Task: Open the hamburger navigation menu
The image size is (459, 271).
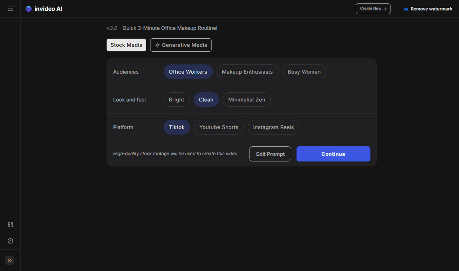Action: 10,9
